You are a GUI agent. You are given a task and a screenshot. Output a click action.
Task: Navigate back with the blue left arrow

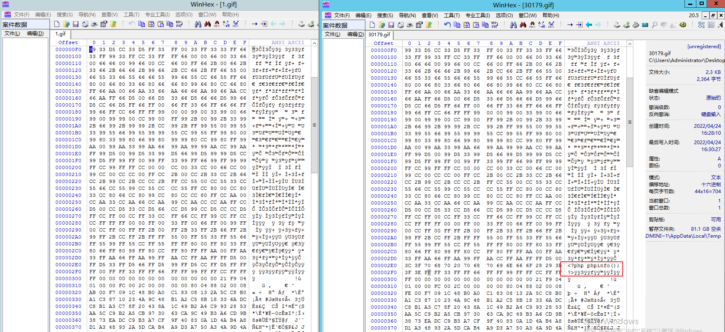tap(589, 25)
